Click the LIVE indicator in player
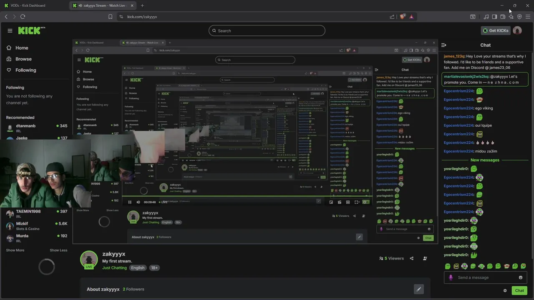The height and width of the screenshot is (300, 534). click(163, 202)
